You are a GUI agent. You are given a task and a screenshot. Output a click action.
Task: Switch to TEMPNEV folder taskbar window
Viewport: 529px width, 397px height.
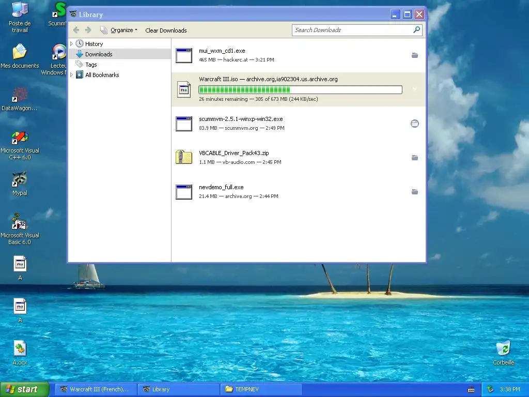point(261,389)
